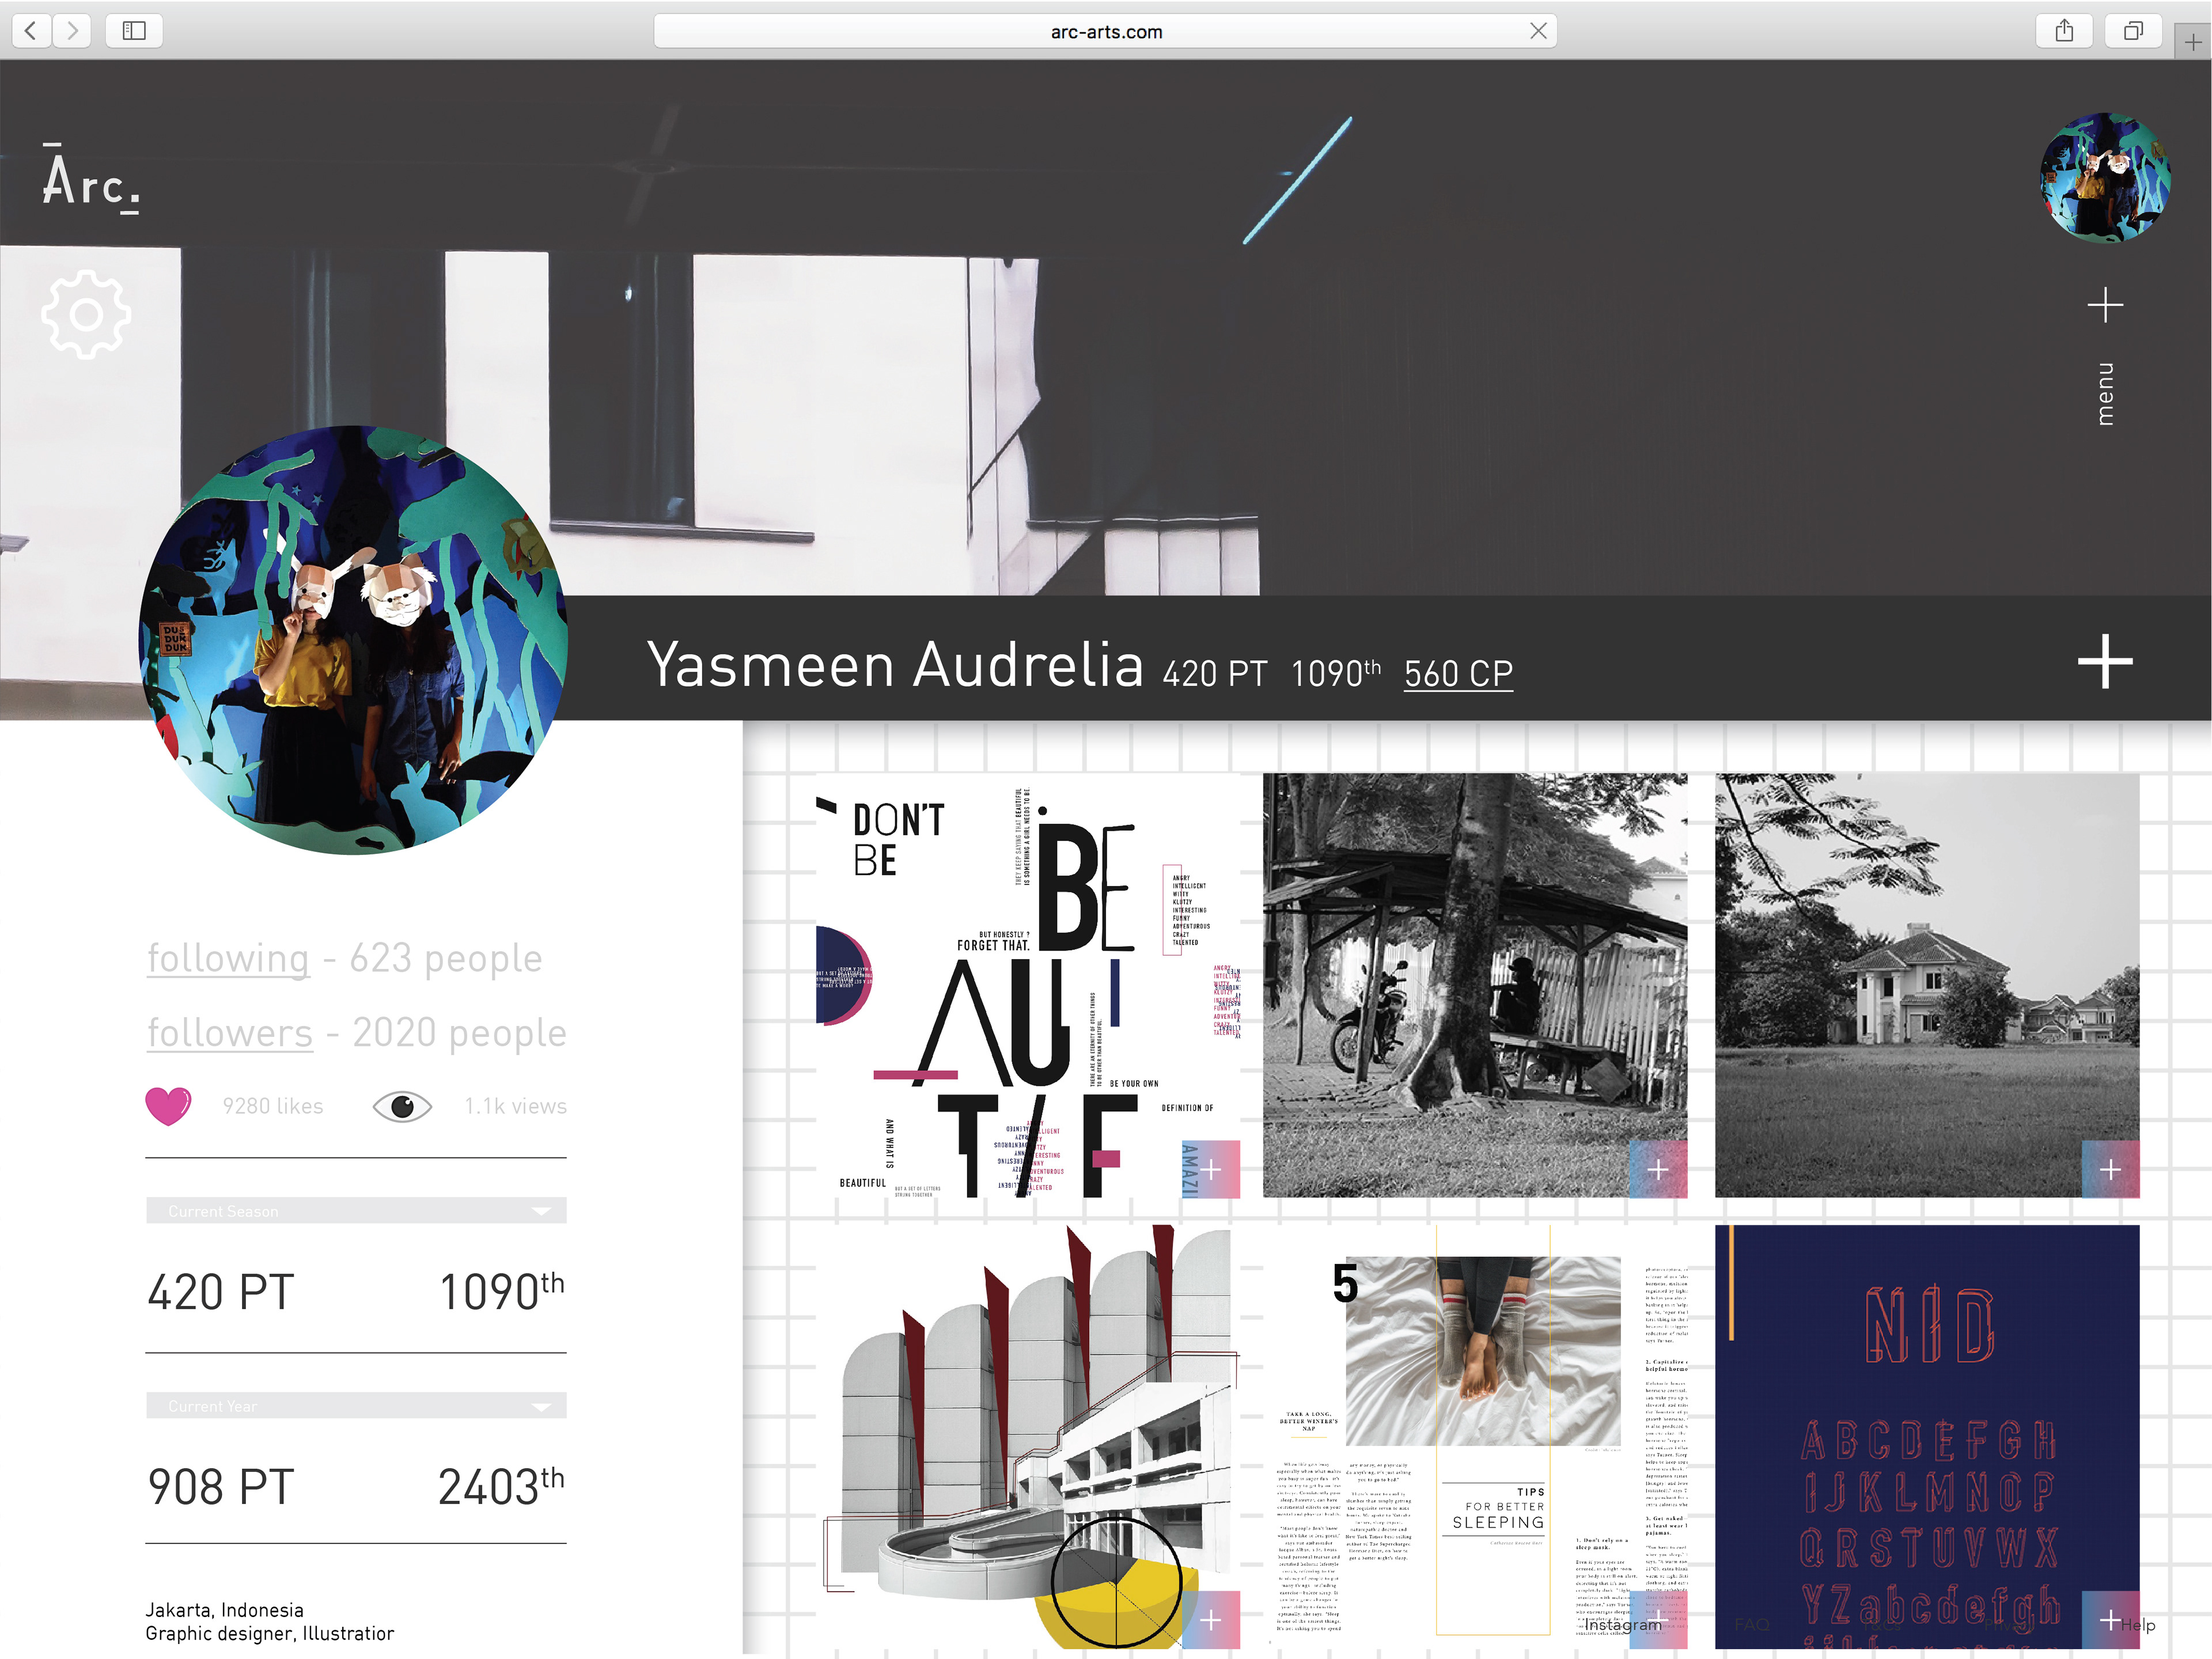Click plus on Don't Be Beautiful poster
The width and height of the screenshot is (2212, 1659).
[x=1211, y=1169]
